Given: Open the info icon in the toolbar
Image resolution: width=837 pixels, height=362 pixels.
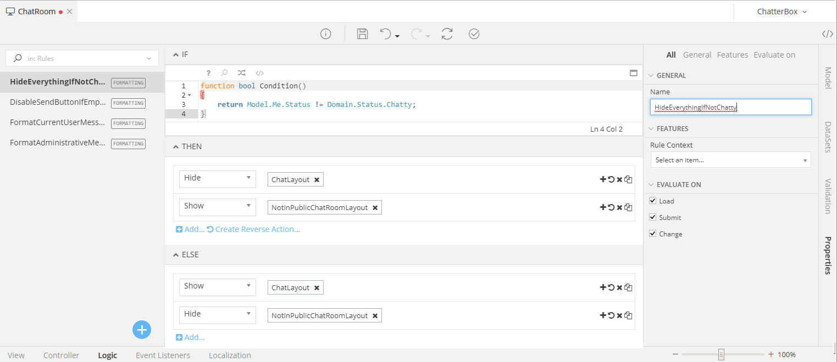Looking at the screenshot, I should click(325, 34).
